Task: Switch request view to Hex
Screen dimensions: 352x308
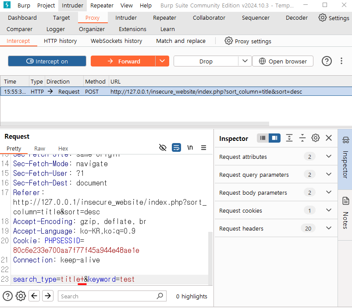Action: pyautogui.click(x=63, y=148)
